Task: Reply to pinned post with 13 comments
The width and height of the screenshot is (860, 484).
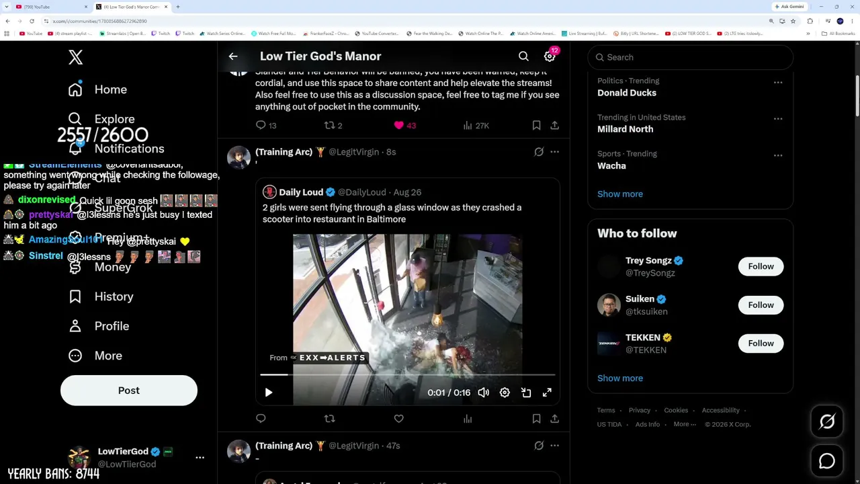Action: coord(266,126)
